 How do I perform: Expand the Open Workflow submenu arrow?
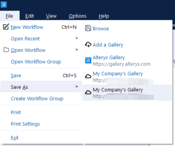tap(77, 49)
